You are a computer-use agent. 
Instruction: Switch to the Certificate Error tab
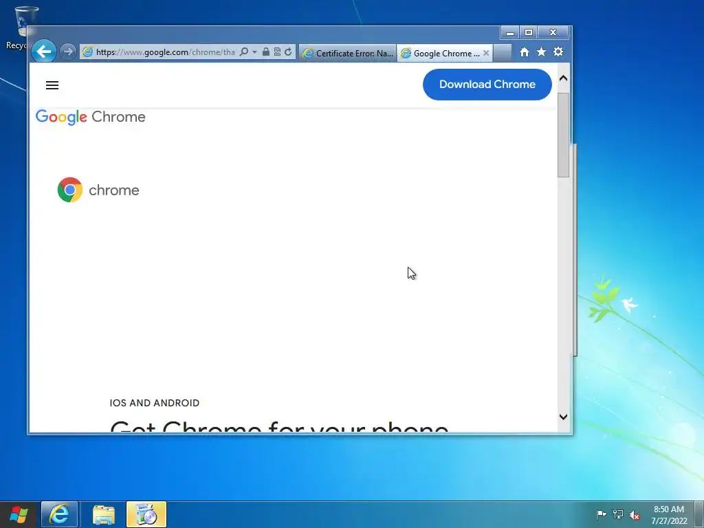[x=348, y=53]
